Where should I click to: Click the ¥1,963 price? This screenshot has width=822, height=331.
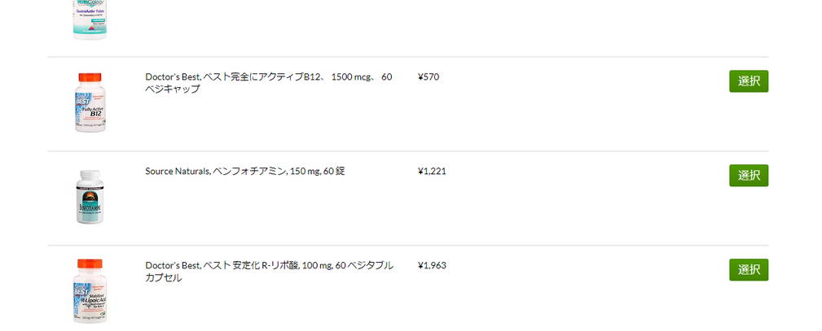coord(432,266)
